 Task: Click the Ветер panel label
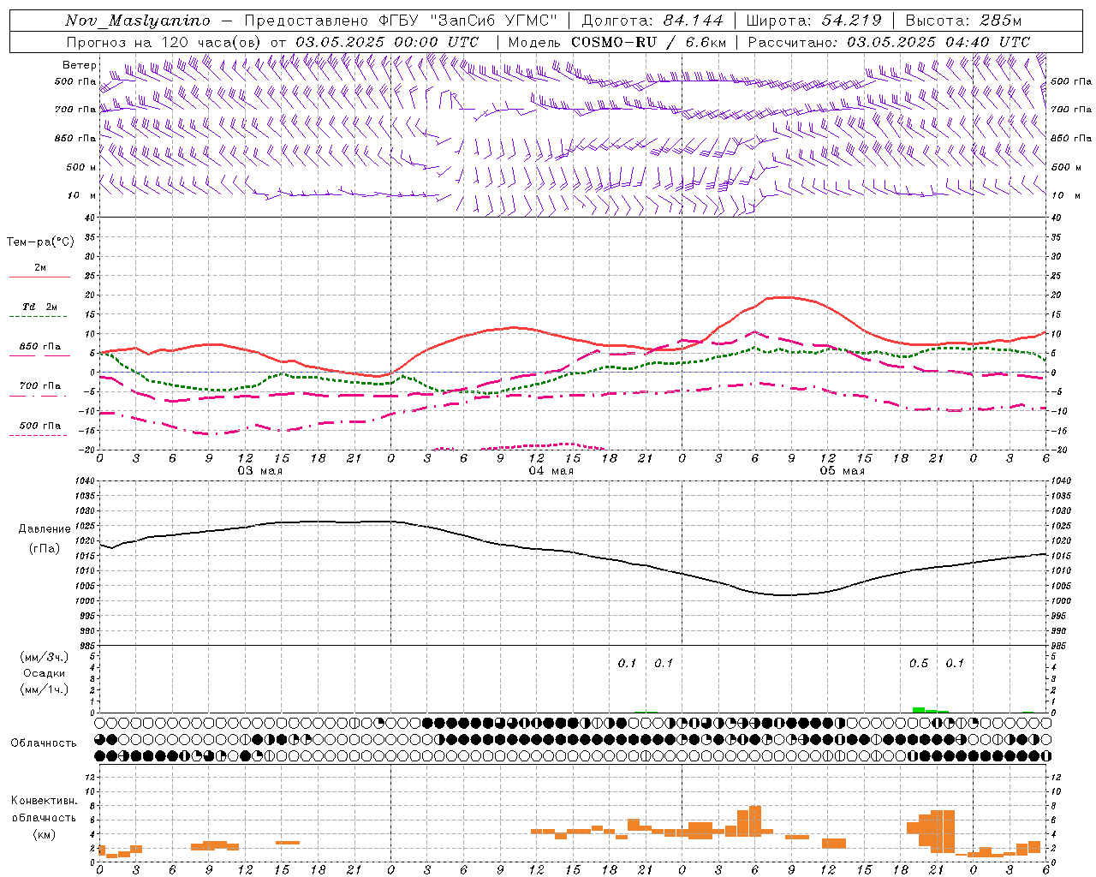pyautogui.click(x=80, y=65)
